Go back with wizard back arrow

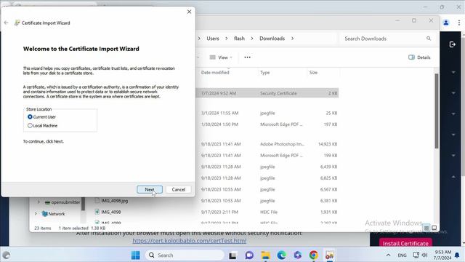[x=7, y=23]
